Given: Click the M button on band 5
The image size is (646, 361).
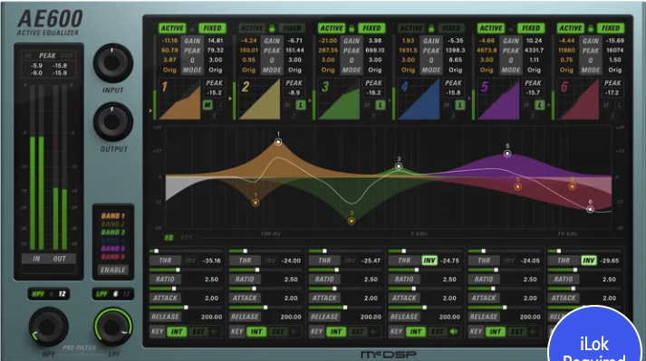Looking at the screenshot, I should [526, 105].
